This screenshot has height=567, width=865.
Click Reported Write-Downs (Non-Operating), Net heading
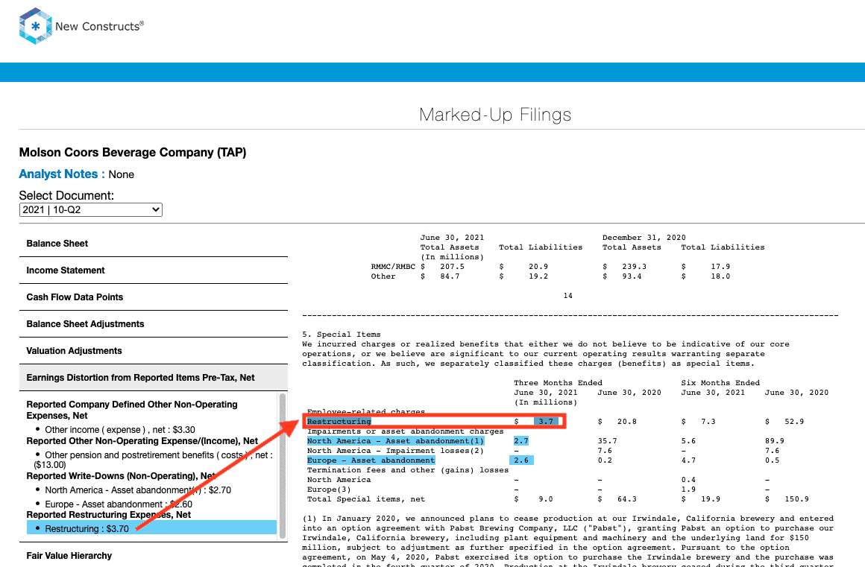pyautogui.click(x=122, y=476)
